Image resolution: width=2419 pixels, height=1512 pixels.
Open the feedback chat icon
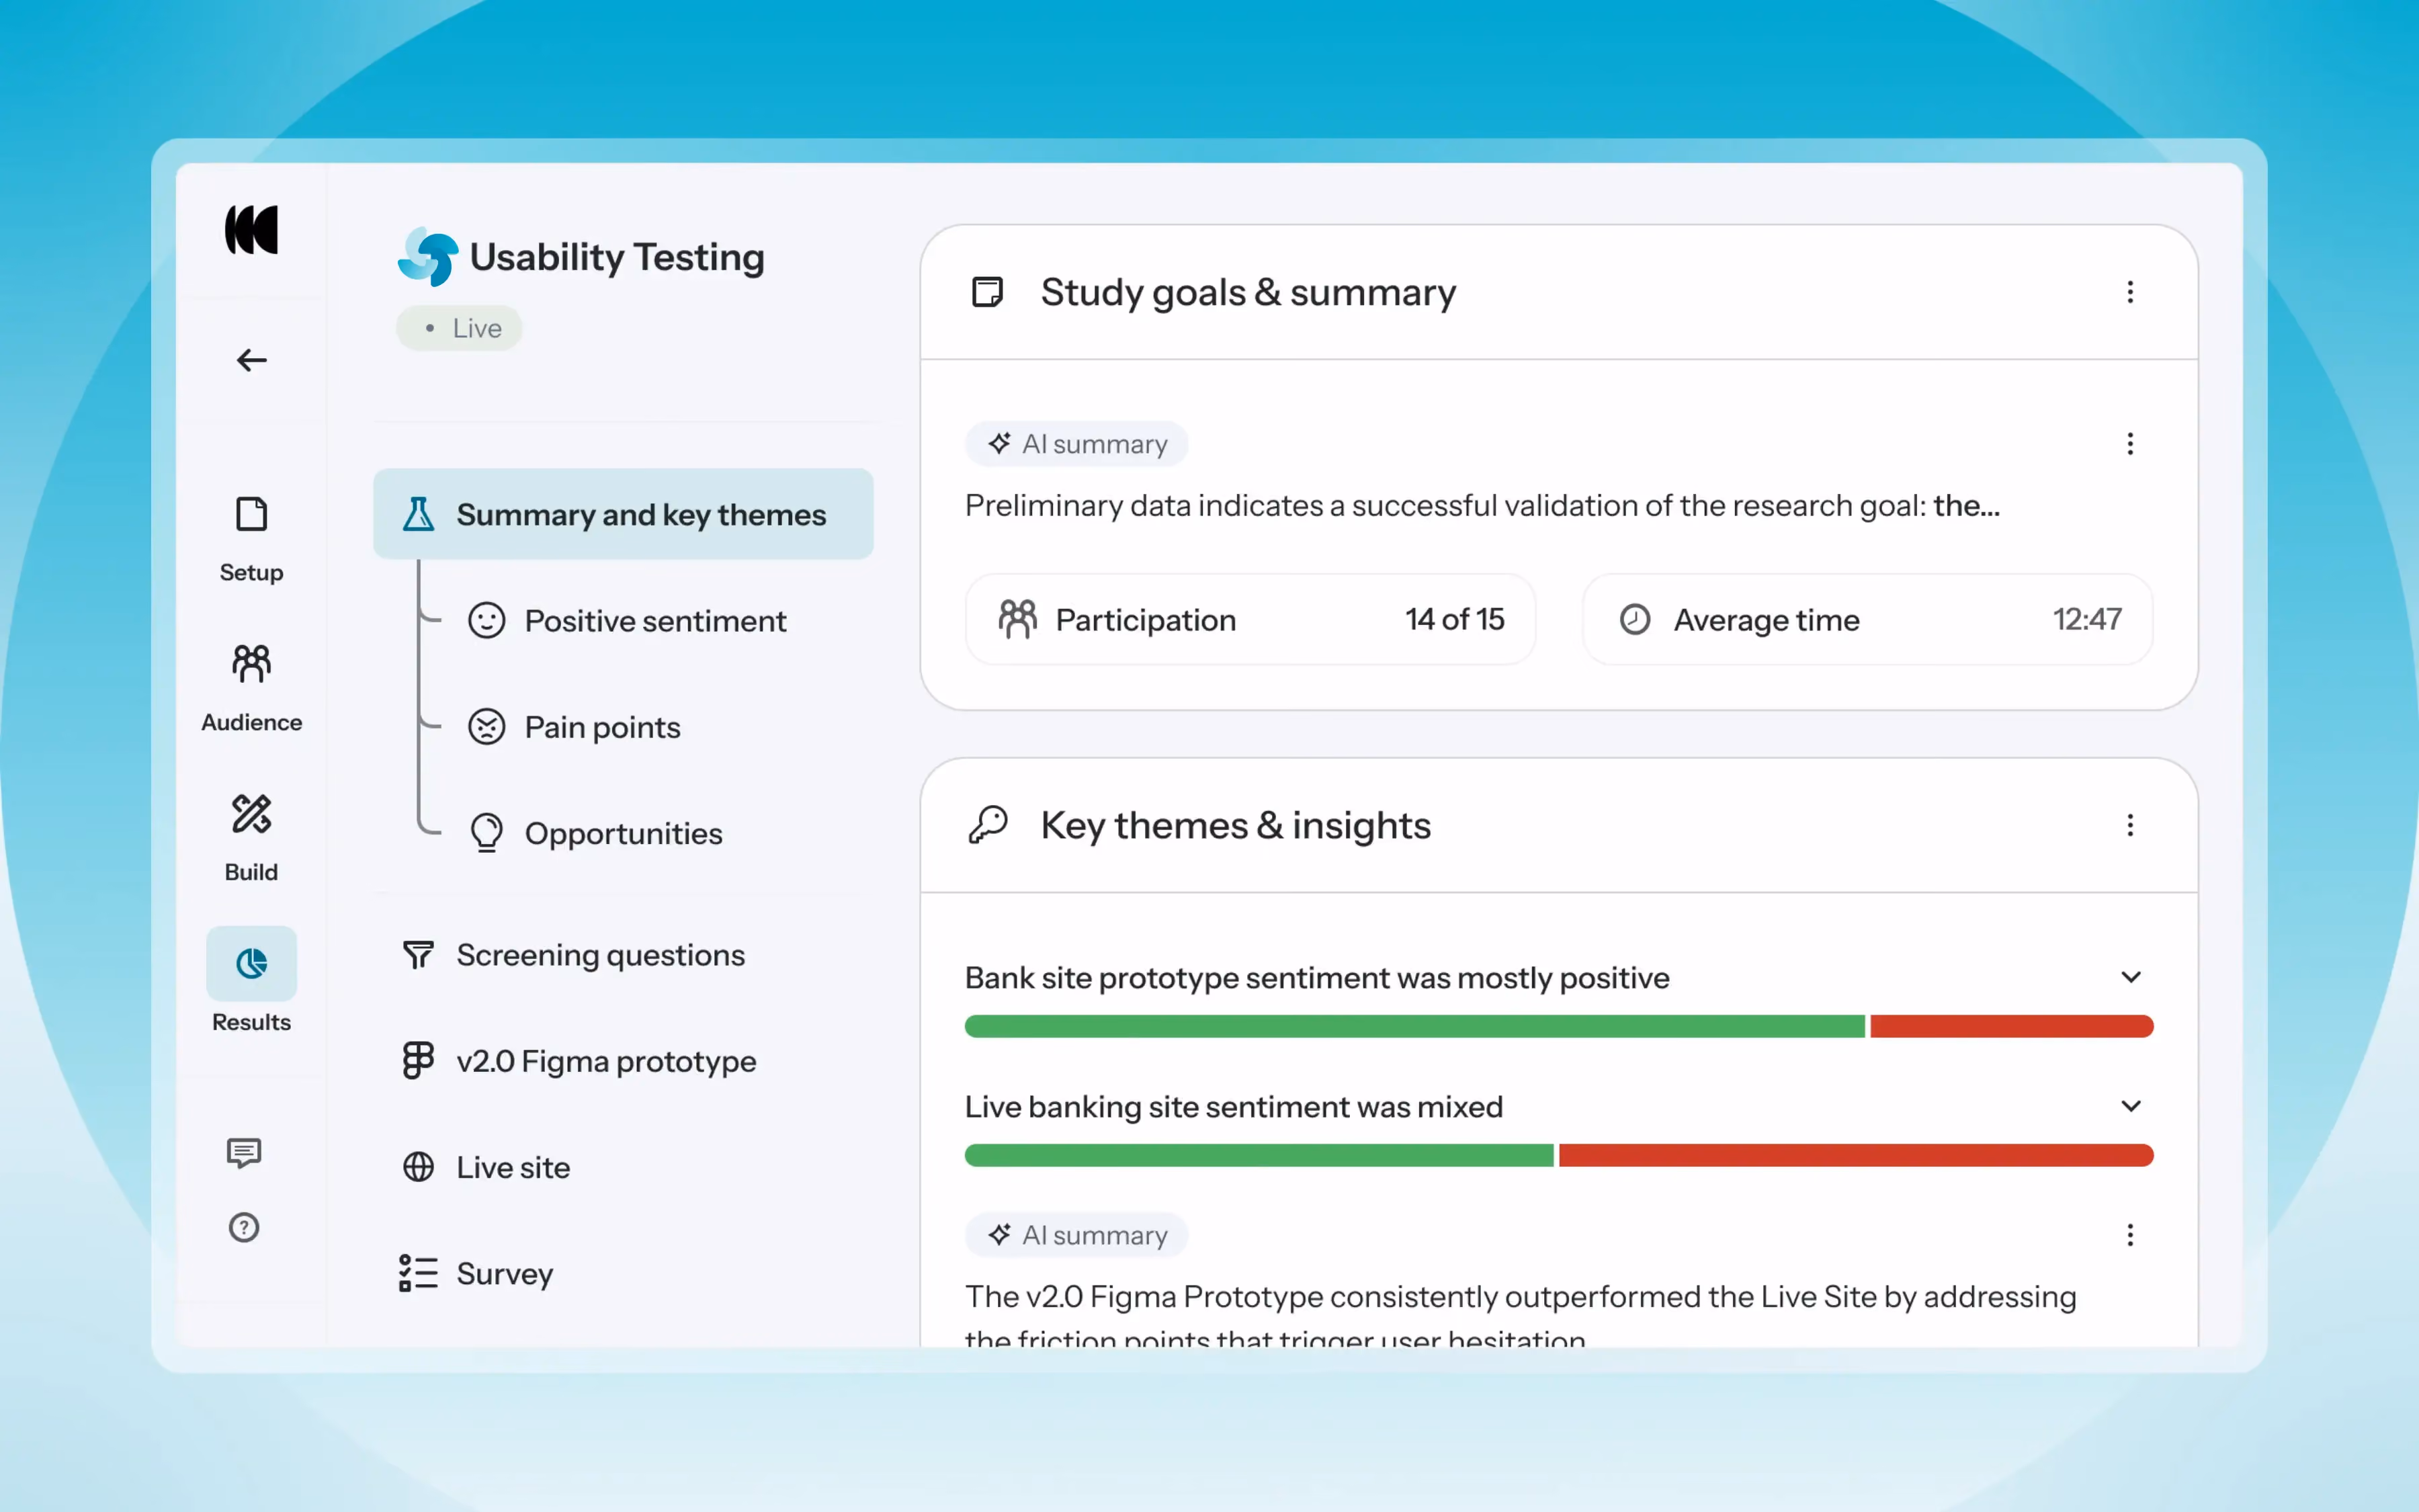tap(244, 1153)
